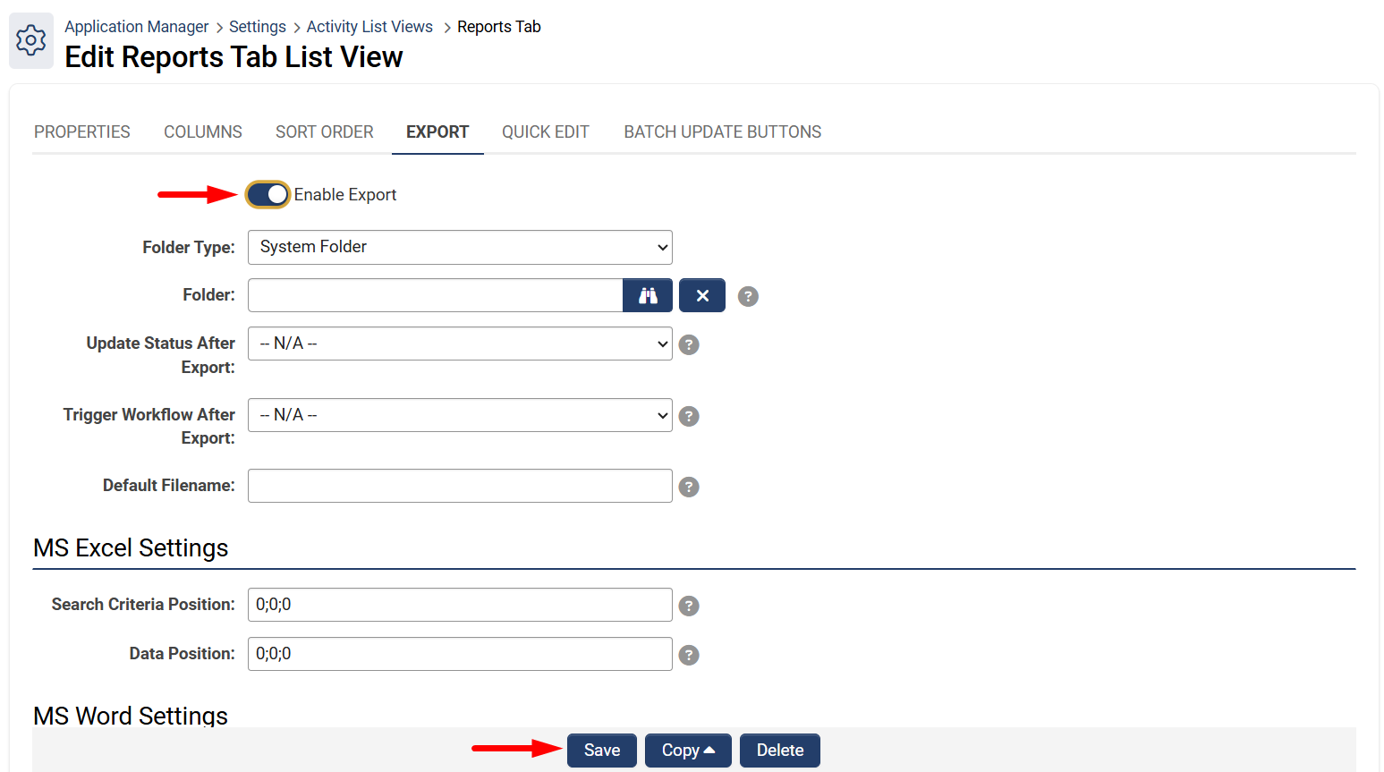Open help for Search Criteria Position
The width and height of the screenshot is (1384, 772).
coord(689,606)
